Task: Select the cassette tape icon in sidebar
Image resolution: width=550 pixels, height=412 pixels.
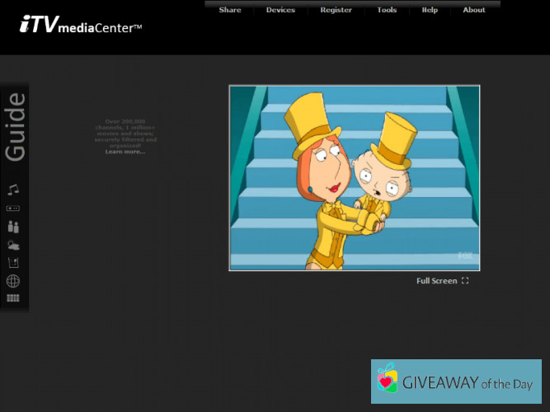Action: click(13, 208)
